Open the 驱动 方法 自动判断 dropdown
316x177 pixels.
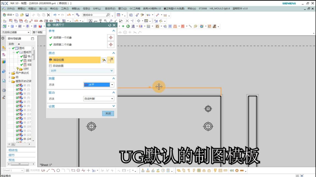point(99,99)
